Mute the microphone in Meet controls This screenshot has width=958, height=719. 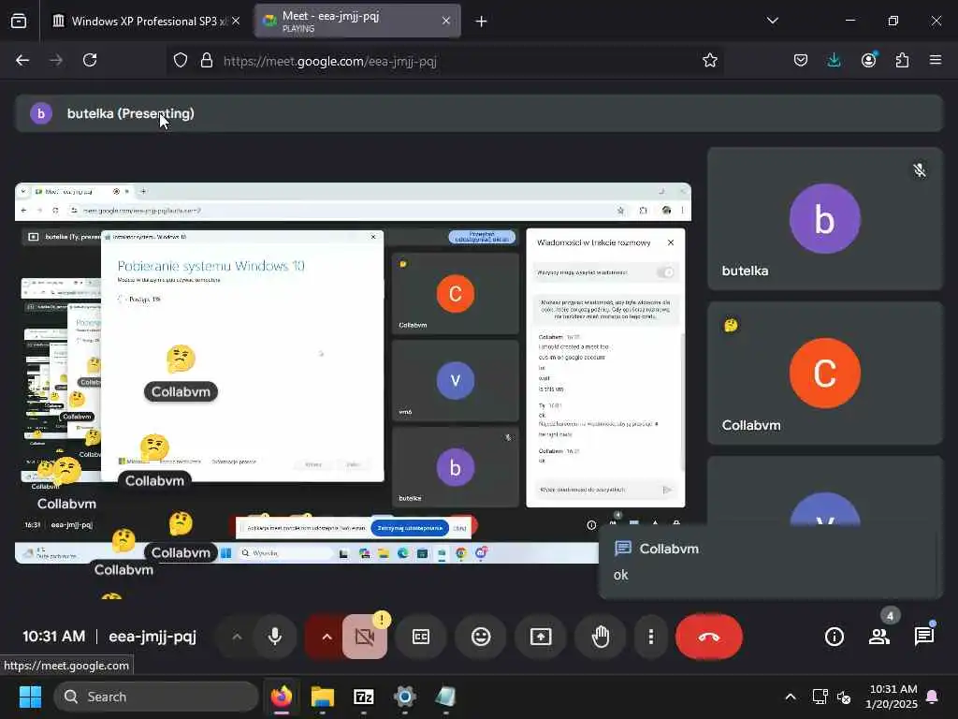275,637
